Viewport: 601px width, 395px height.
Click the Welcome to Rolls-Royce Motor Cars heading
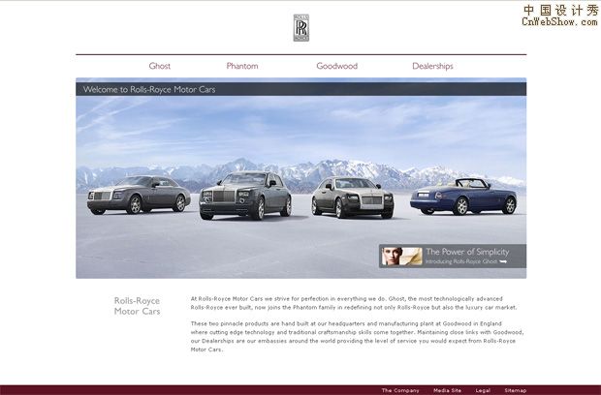pos(149,90)
